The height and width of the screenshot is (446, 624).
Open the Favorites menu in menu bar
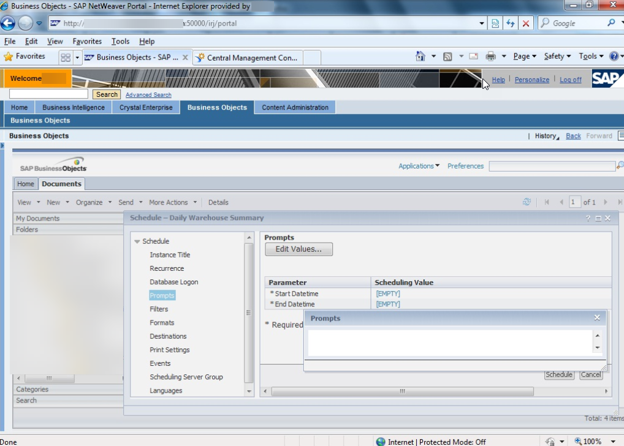pyautogui.click(x=87, y=42)
